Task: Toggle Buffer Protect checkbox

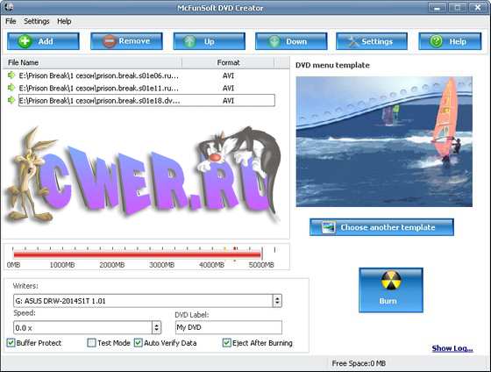Action: point(11,342)
